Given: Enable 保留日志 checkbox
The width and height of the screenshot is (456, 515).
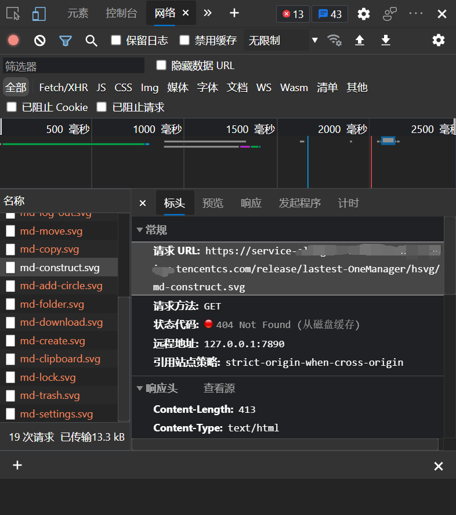Looking at the screenshot, I should [116, 40].
